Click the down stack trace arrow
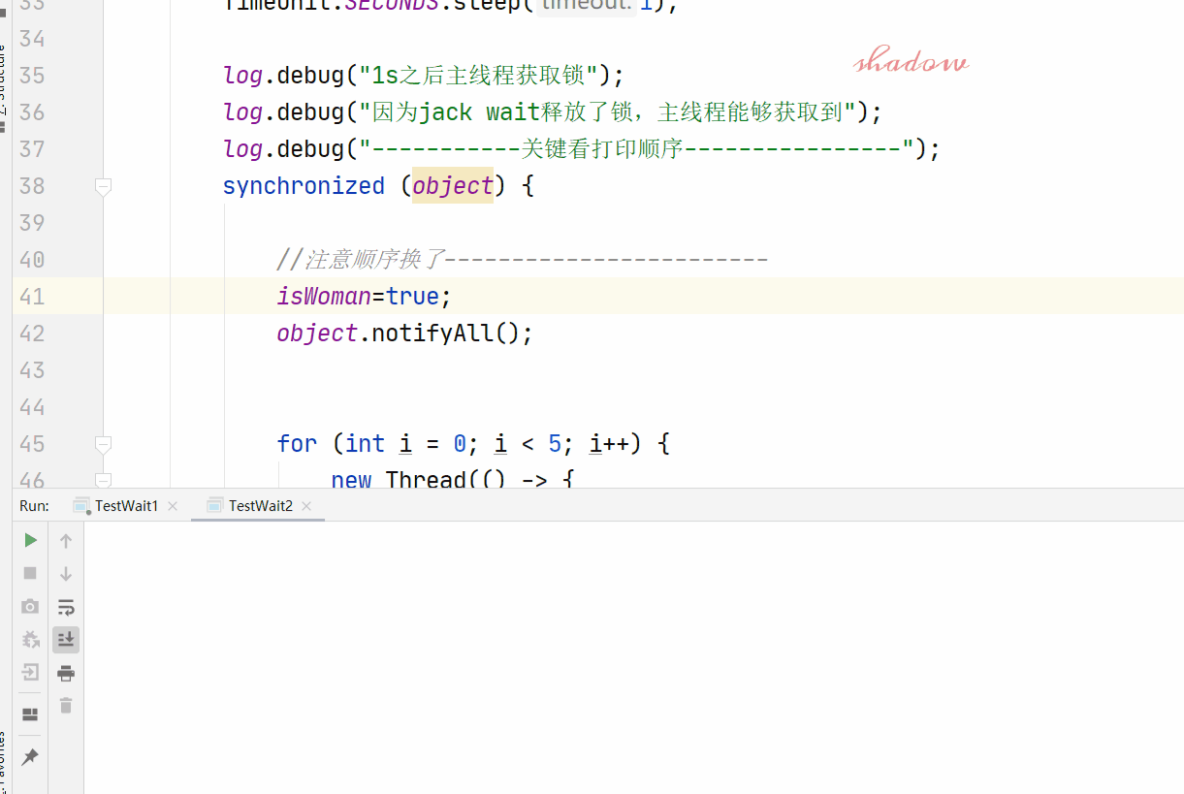 [66, 573]
